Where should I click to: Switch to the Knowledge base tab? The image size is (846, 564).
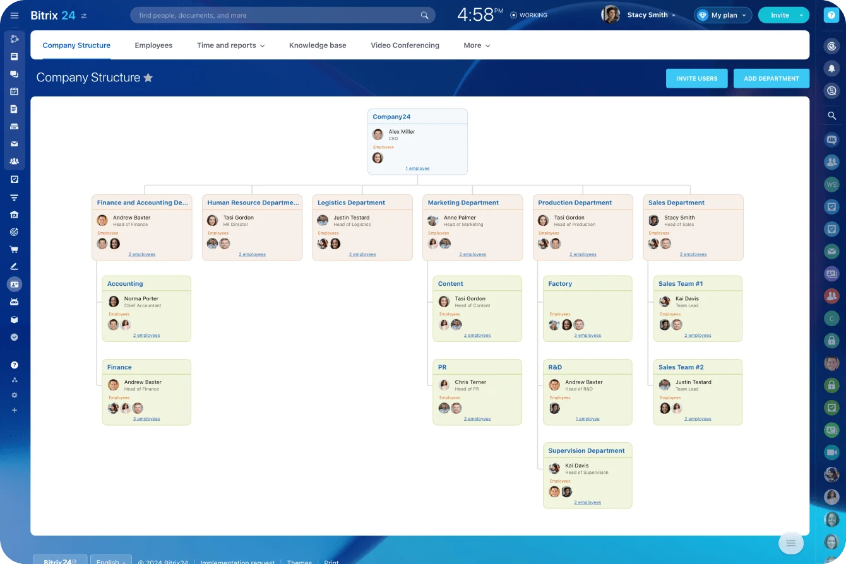318,45
